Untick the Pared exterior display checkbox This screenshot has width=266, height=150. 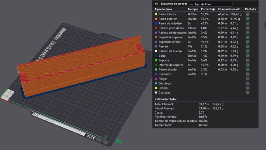[x=248, y=19]
